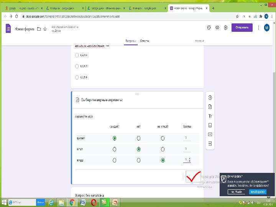
Task: Switch to the Вопросы tab
Action: 131,41
